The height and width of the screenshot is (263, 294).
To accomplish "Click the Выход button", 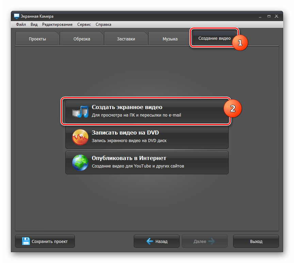I will pos(256,241).
